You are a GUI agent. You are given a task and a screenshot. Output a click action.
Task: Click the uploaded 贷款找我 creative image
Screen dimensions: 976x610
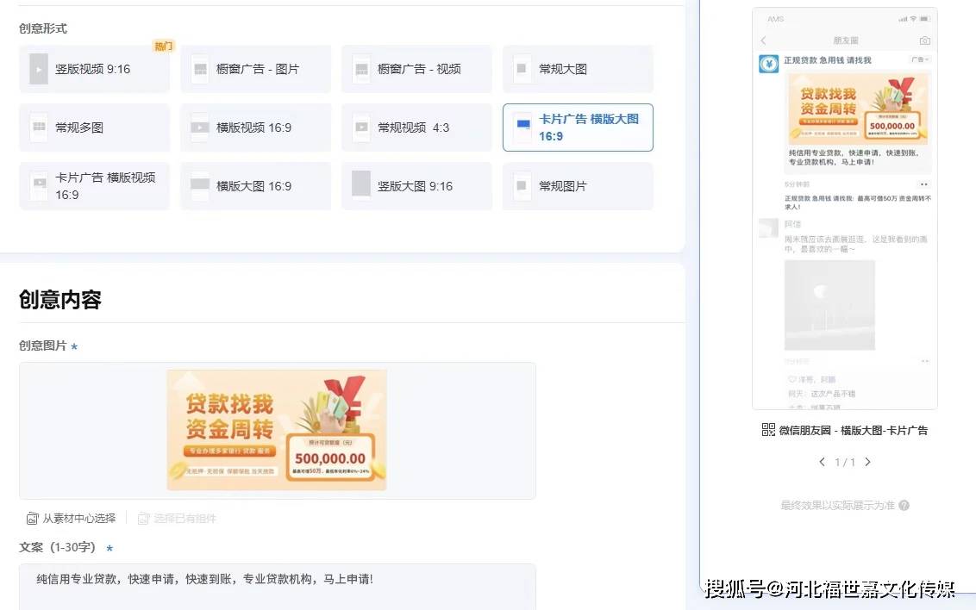(276, 430)
